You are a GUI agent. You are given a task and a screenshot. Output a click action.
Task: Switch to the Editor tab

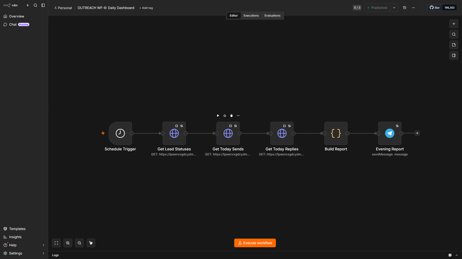pos(234,16)
